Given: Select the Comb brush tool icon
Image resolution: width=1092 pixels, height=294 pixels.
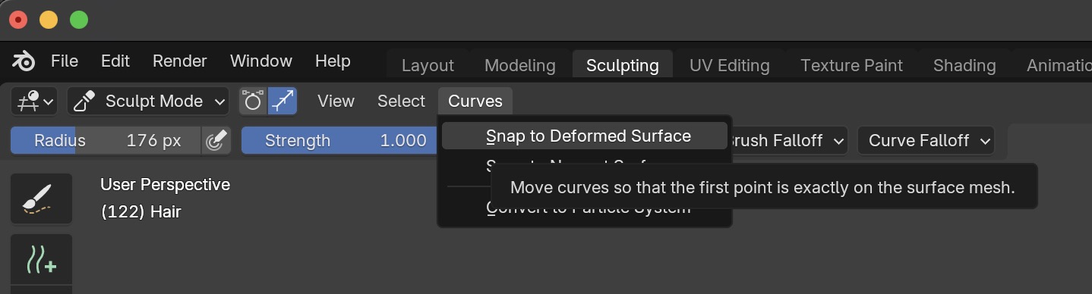Looking at the screenshot, I should pyautogui.click(x=41, y=199).
